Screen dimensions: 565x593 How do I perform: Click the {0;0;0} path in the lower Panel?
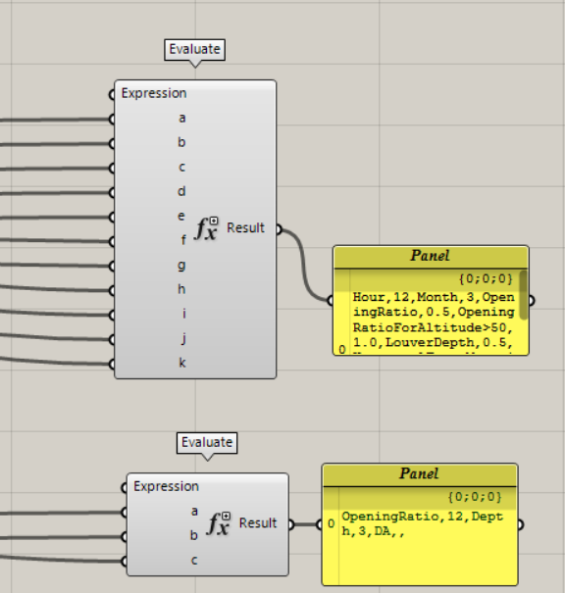(x=475, y=497)
